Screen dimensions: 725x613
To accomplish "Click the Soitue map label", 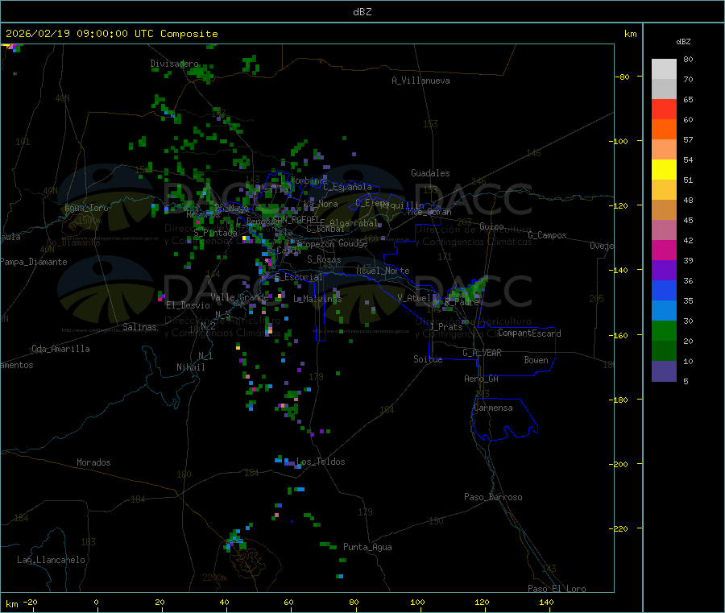I will tap(428, 359).
